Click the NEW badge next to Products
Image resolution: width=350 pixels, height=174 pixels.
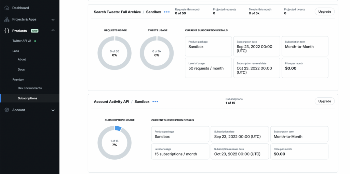(x=35, y=31)
